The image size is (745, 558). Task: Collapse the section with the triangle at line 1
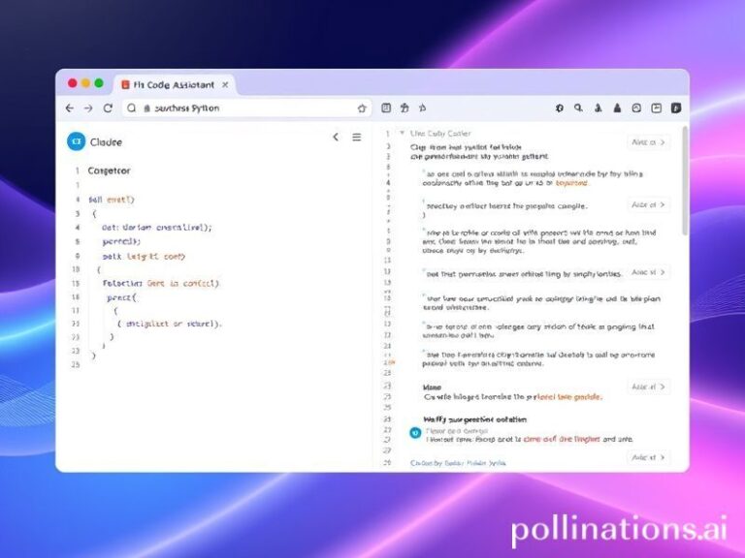coord(403,134)
